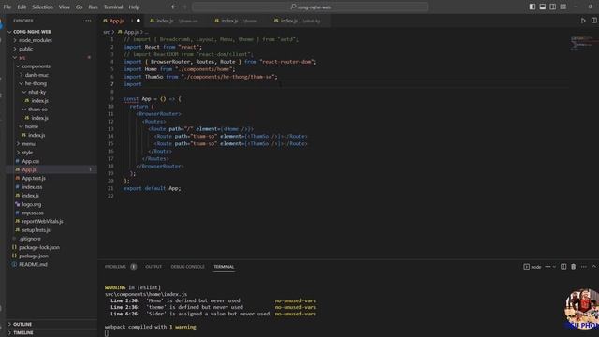
Task: Expand the public folder
Action: coord(25,49)
